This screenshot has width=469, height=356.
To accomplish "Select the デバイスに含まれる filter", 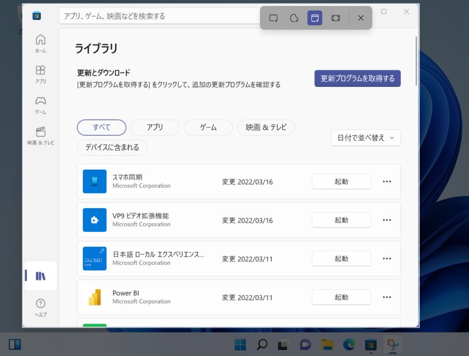I will (x=112, y=147).
